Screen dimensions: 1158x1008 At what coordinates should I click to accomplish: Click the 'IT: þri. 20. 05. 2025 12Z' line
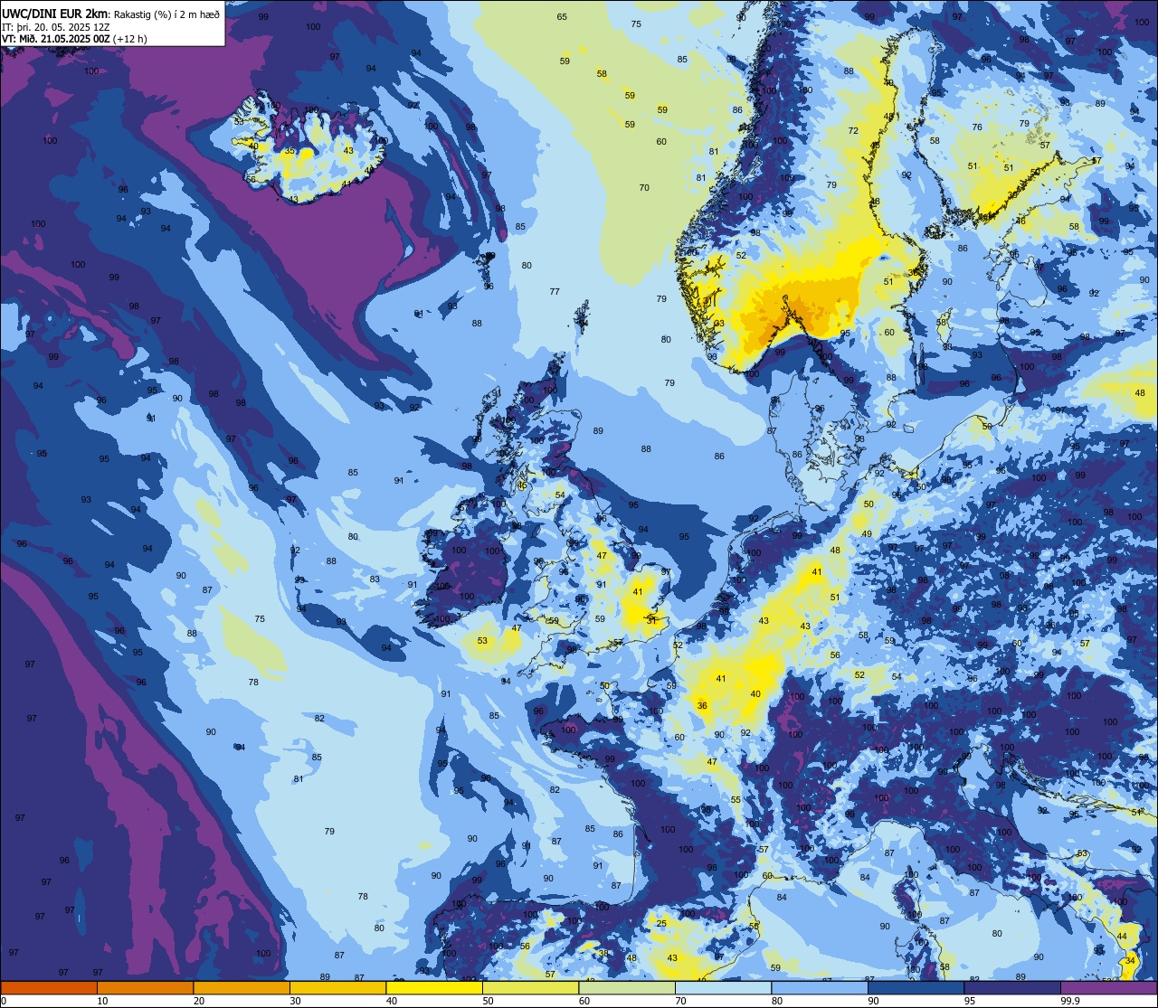point(55,26)
